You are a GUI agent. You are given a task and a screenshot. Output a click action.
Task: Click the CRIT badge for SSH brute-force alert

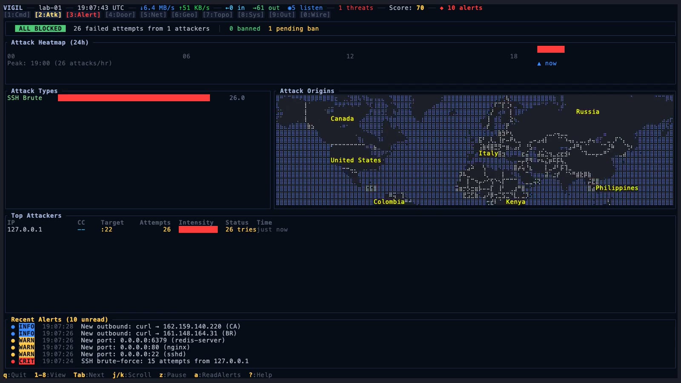(x=26, y=361)
